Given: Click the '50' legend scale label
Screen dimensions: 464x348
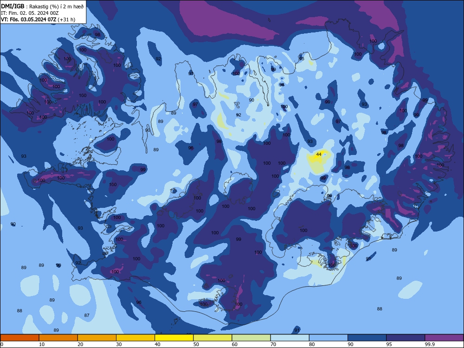Looking at the screenshot, I should (196, 344).
